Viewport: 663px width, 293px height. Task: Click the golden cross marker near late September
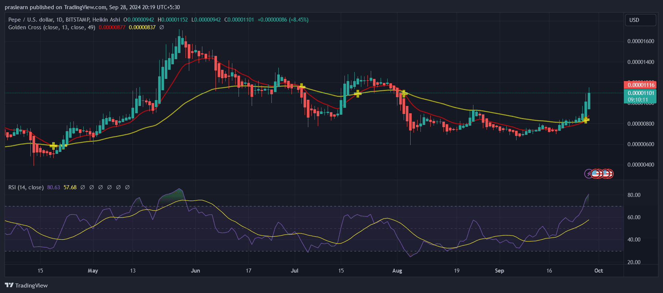coord(586,120)
